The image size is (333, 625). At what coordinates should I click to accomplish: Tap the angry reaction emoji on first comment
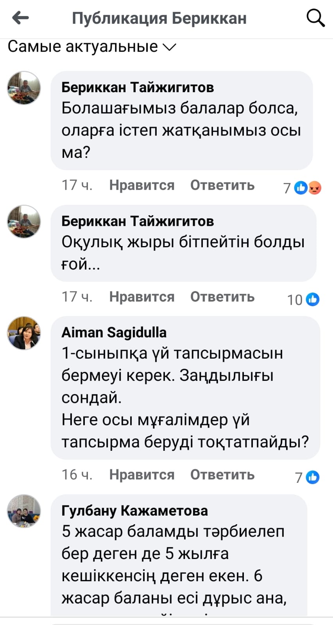click(315, 188)
